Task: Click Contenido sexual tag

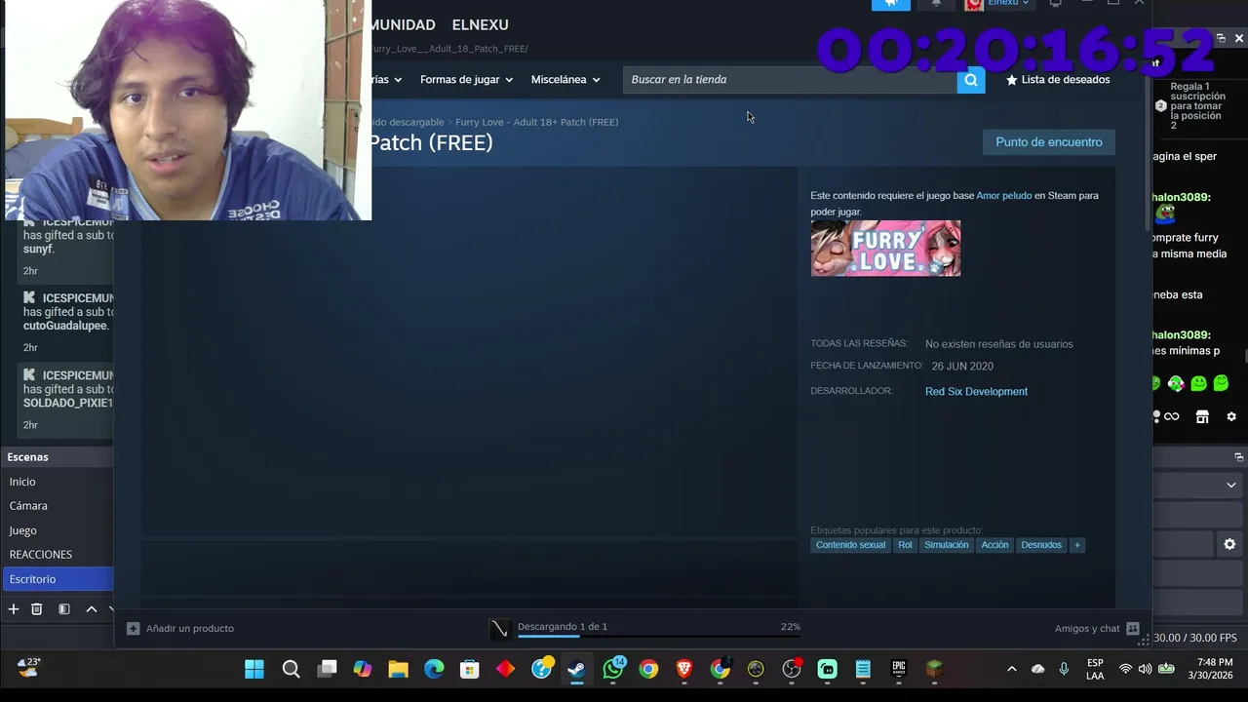Action: [851, 545]
